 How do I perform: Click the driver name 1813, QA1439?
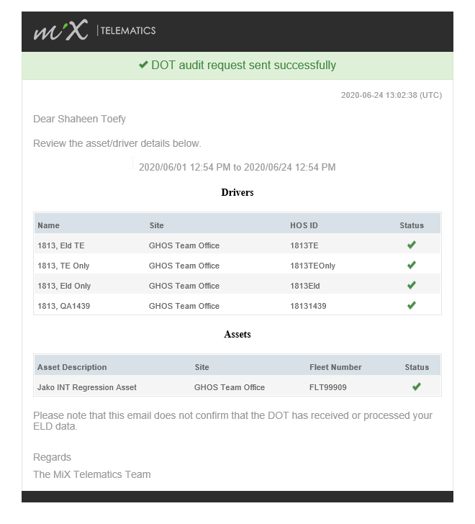tap(64, 306)
